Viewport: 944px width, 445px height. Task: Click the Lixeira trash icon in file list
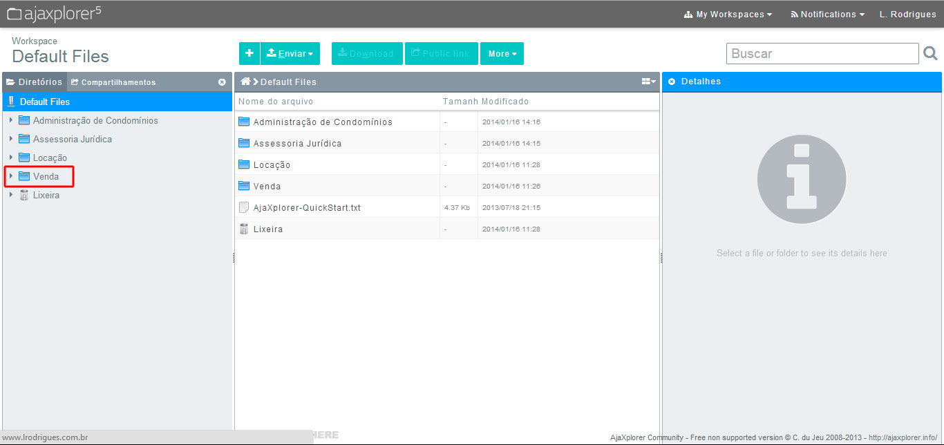[243, 229]
